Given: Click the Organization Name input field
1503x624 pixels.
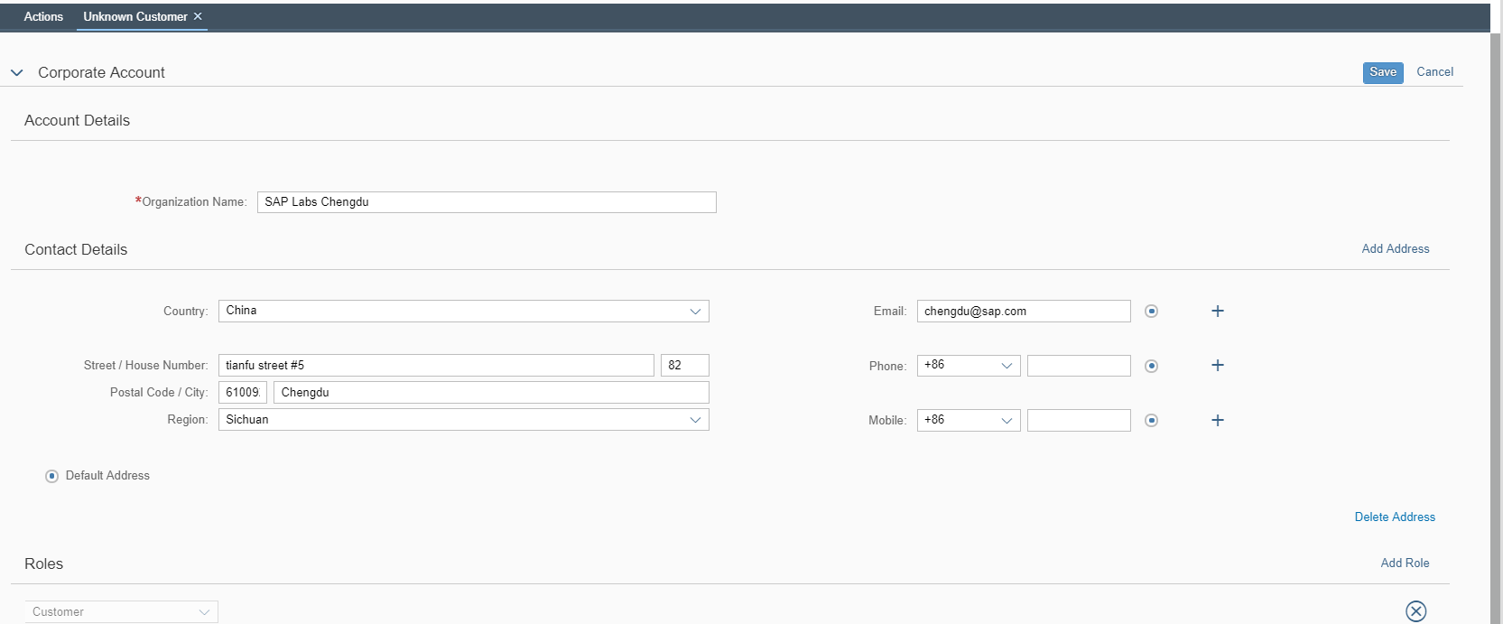Looking at the screenshot, I should click(x=487, y=202).
